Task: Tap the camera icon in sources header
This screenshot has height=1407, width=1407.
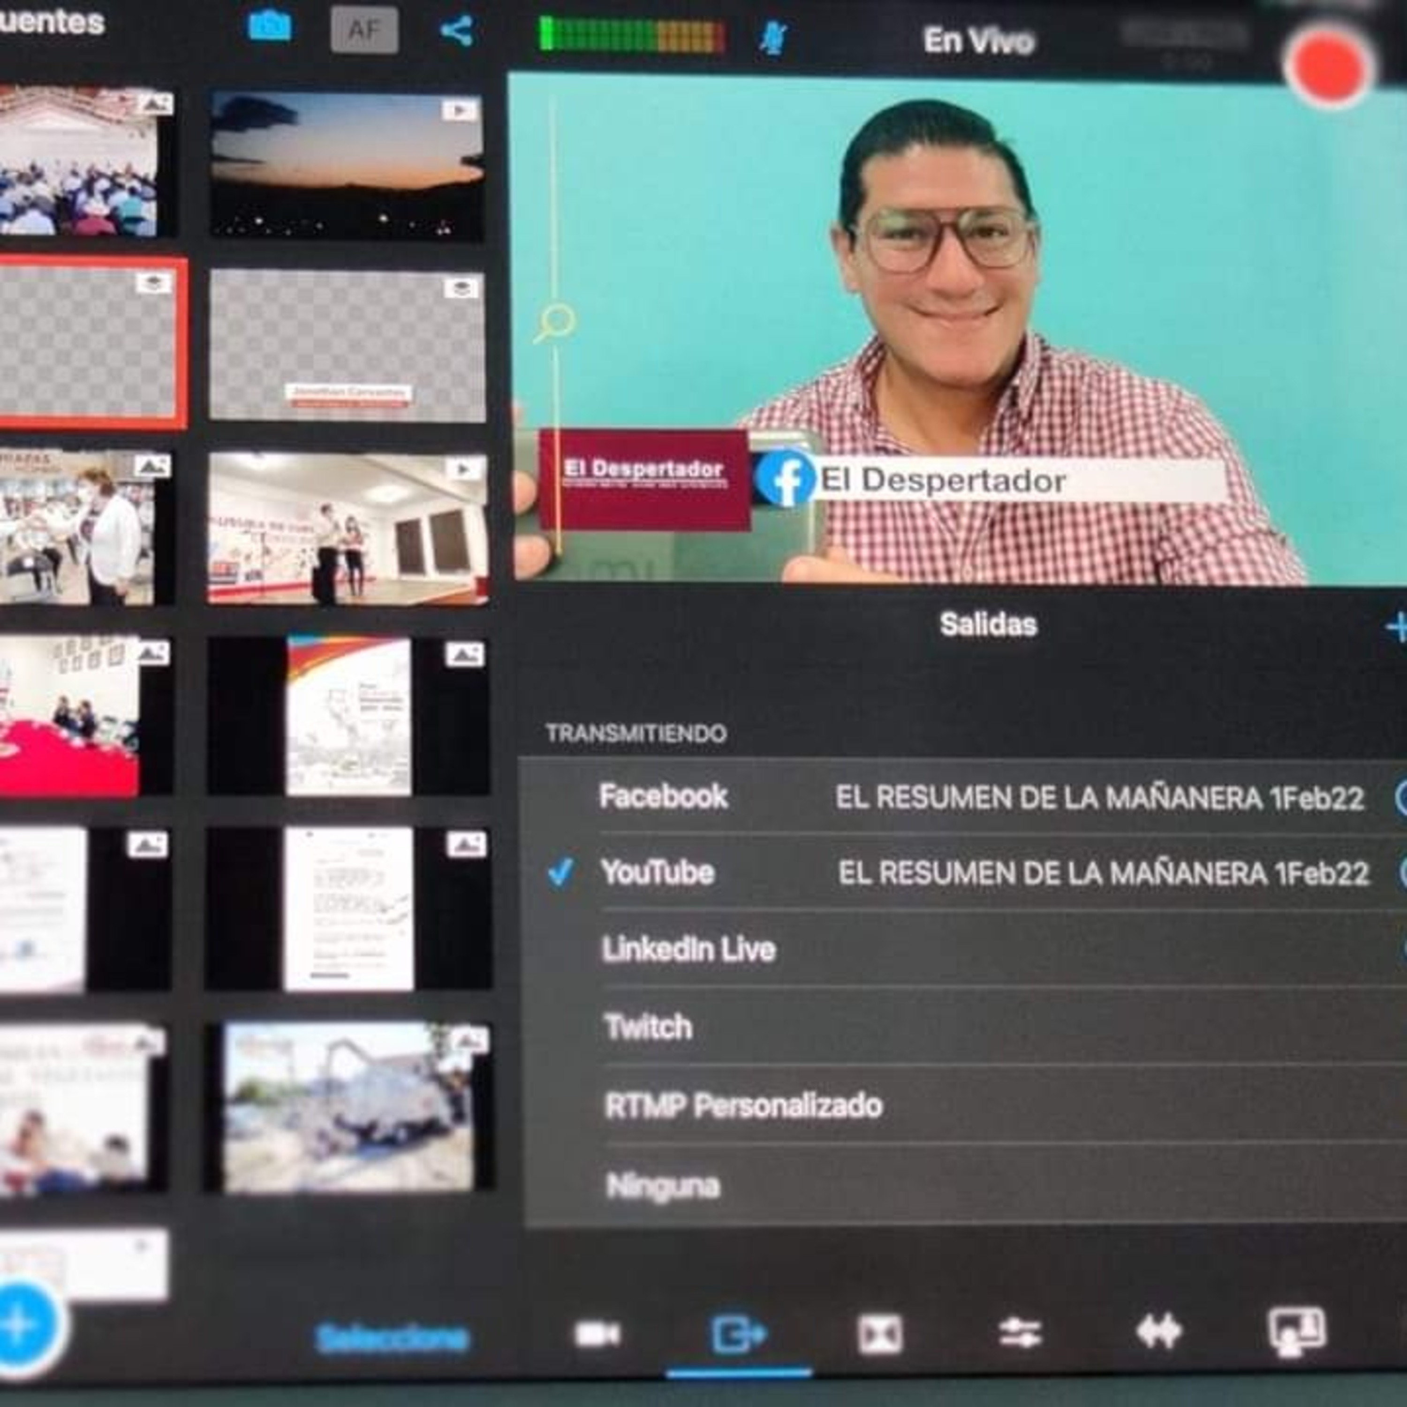Action: [x=270, y=26]
